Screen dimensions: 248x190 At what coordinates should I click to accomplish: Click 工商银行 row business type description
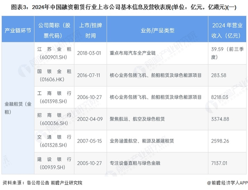point(156,97)
